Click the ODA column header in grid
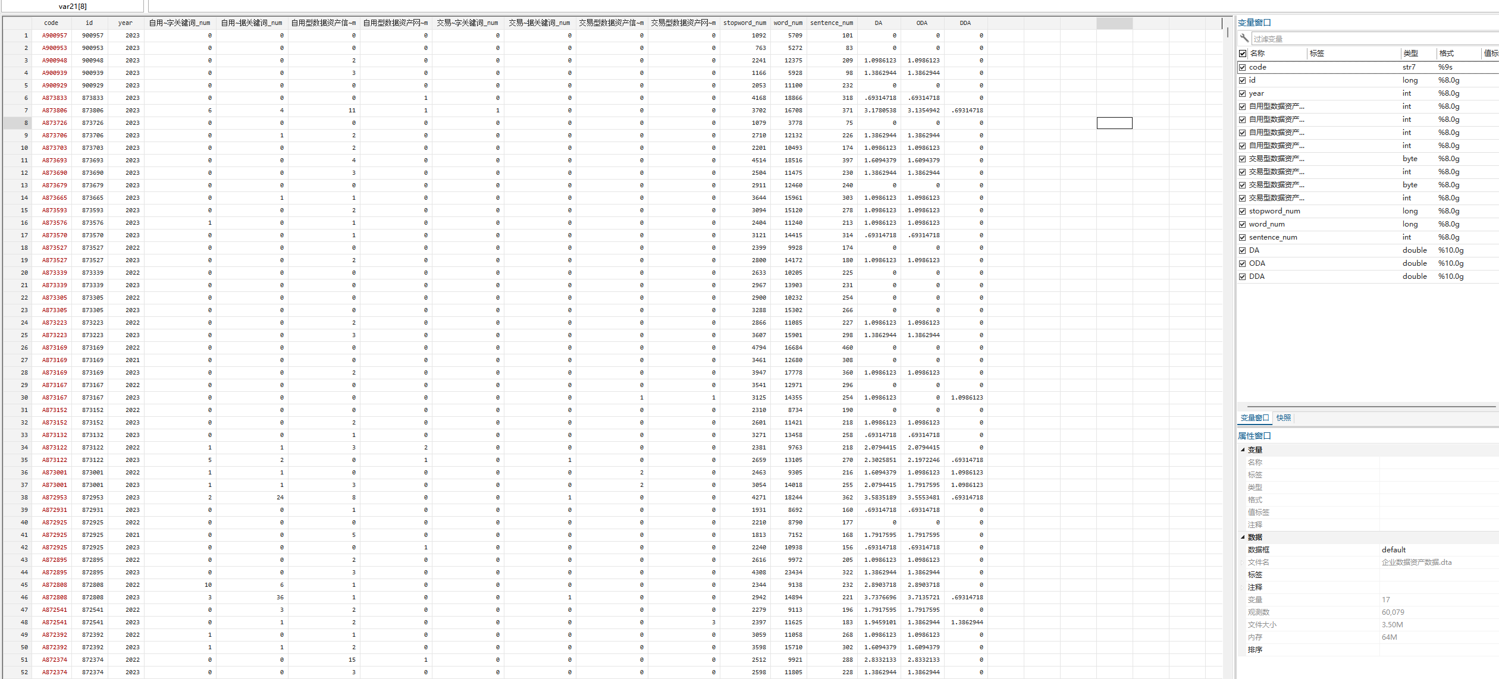Viewport: 1499px width, 679px height. click(921, 23)
